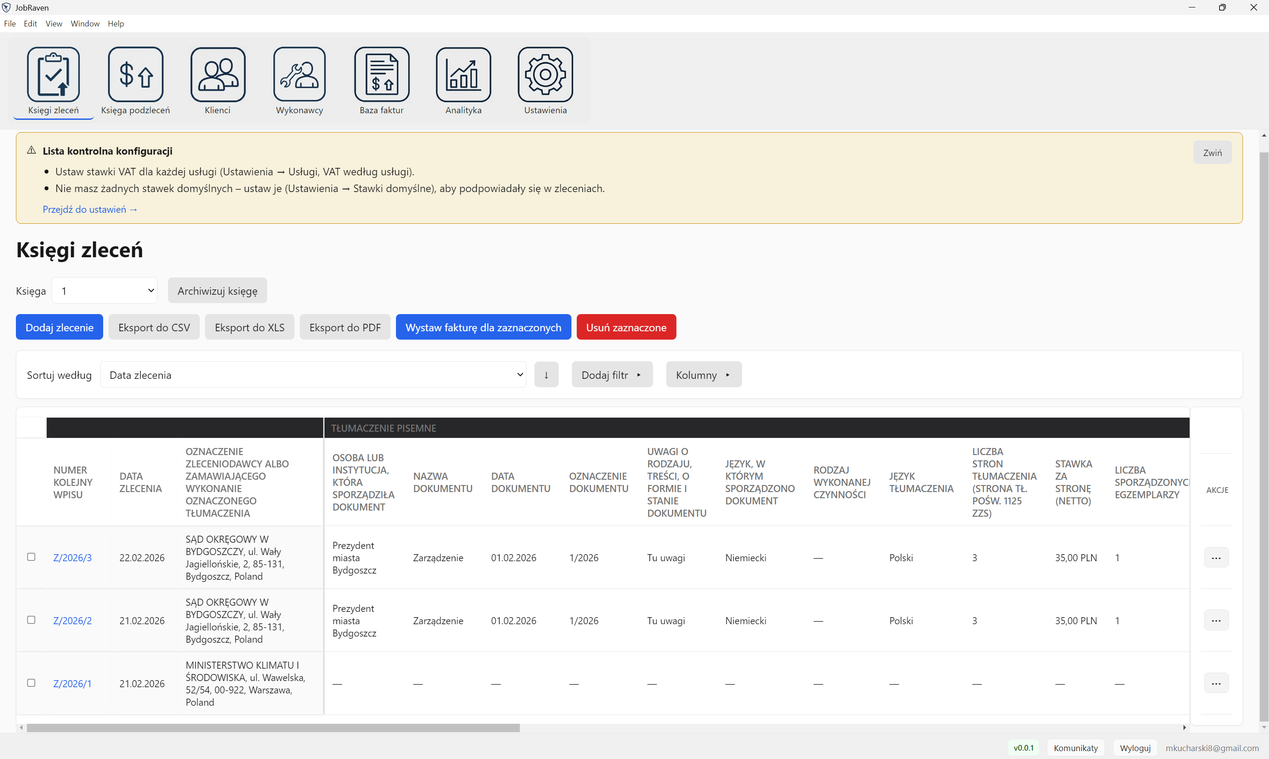Open the Księga podzleceń dollar icon
The width and height of the screenshot is (1269, 759).
[136, 75]
